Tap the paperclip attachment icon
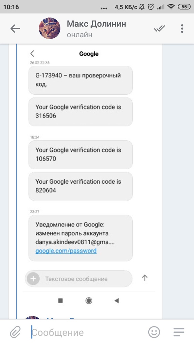The height and width of the screenshot is (345, 194). [x=15, y=333]
